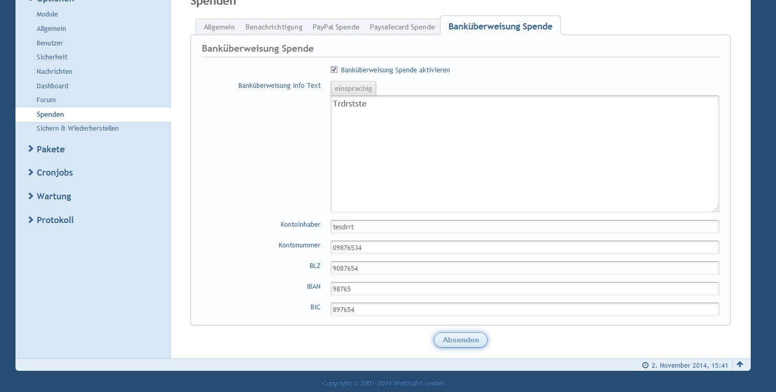Screen dimensions: 776x392
Task: Expand the Protokoll sidebar section
Action: pyautogui.click(x=55, y=220)
